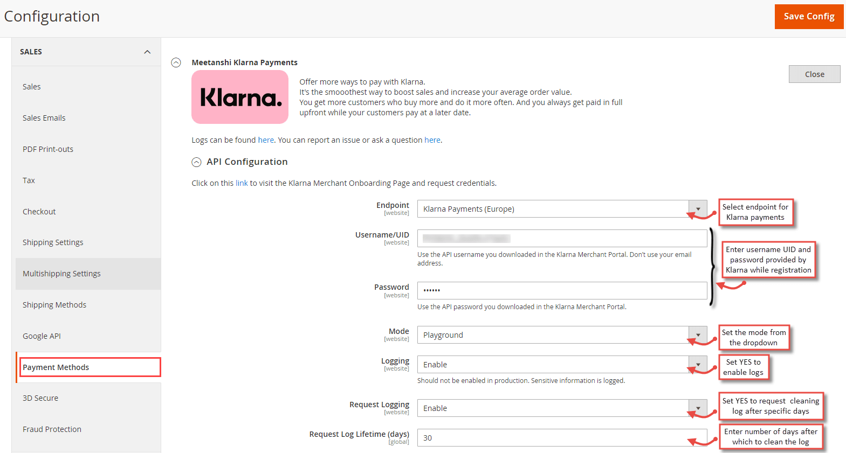Open the Request Logging dropdown
The width and height of the screenshot is (846, 453).
pyautogui.click(x=697, y=408)
